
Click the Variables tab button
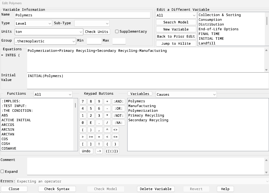point(140,94)
